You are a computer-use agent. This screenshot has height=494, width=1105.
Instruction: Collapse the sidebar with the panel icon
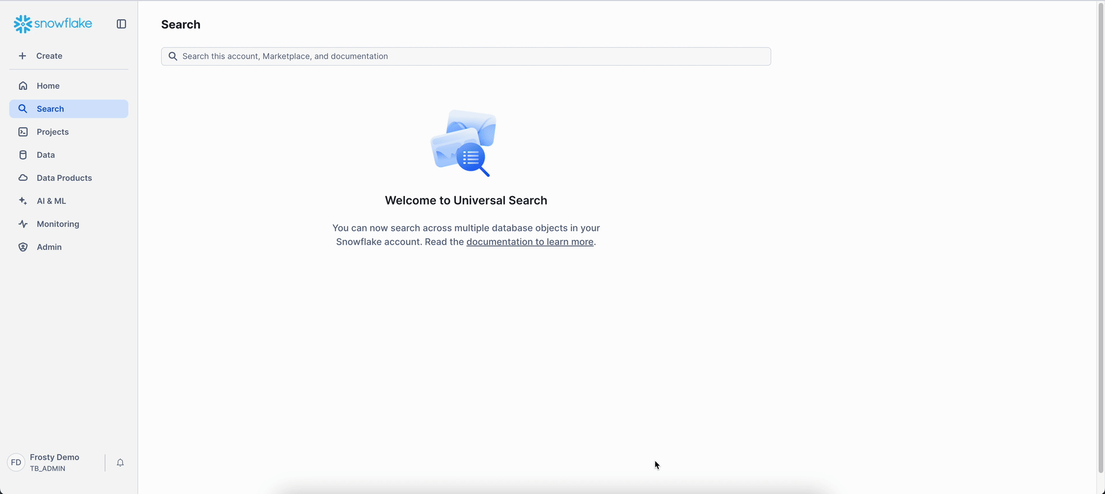tap(122, 24)
